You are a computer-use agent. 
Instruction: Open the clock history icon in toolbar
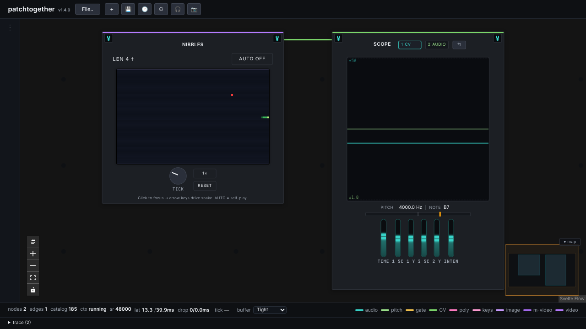145,9
